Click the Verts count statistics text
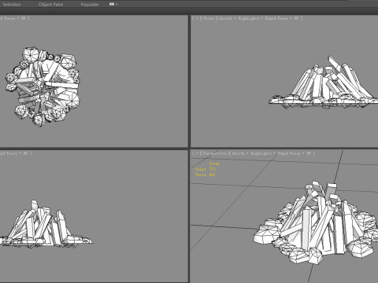Image resolution: width=378 pixels, height=283 pixels. coord(206,175)
